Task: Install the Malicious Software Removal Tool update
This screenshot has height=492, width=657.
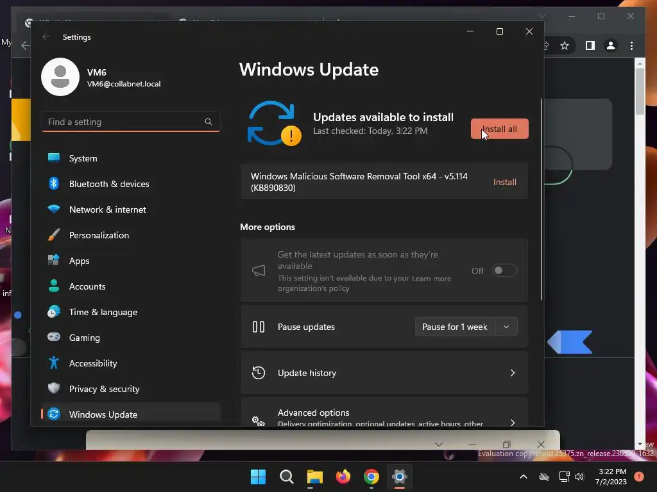Action: point(504,182)
